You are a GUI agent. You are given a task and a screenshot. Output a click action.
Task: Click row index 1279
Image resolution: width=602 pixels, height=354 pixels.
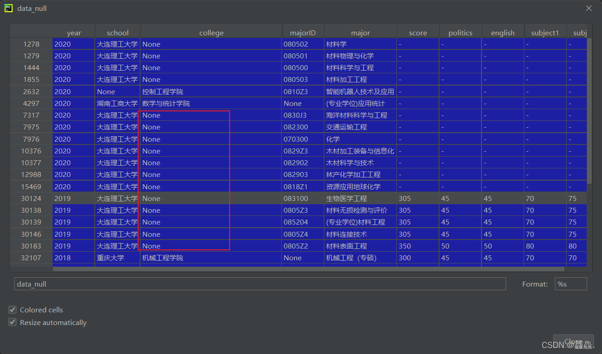(31, 56)
